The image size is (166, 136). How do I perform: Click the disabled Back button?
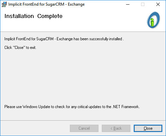click(x=116, y=128)
